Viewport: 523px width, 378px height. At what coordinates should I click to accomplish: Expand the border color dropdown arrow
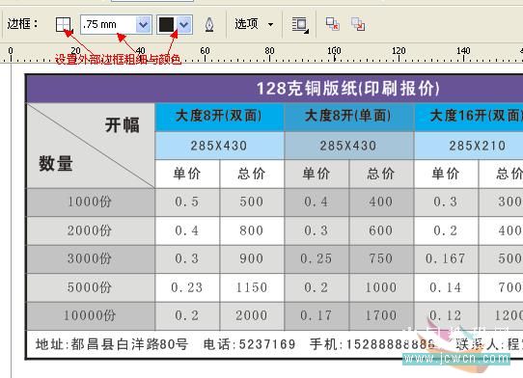tap(184, 25)
